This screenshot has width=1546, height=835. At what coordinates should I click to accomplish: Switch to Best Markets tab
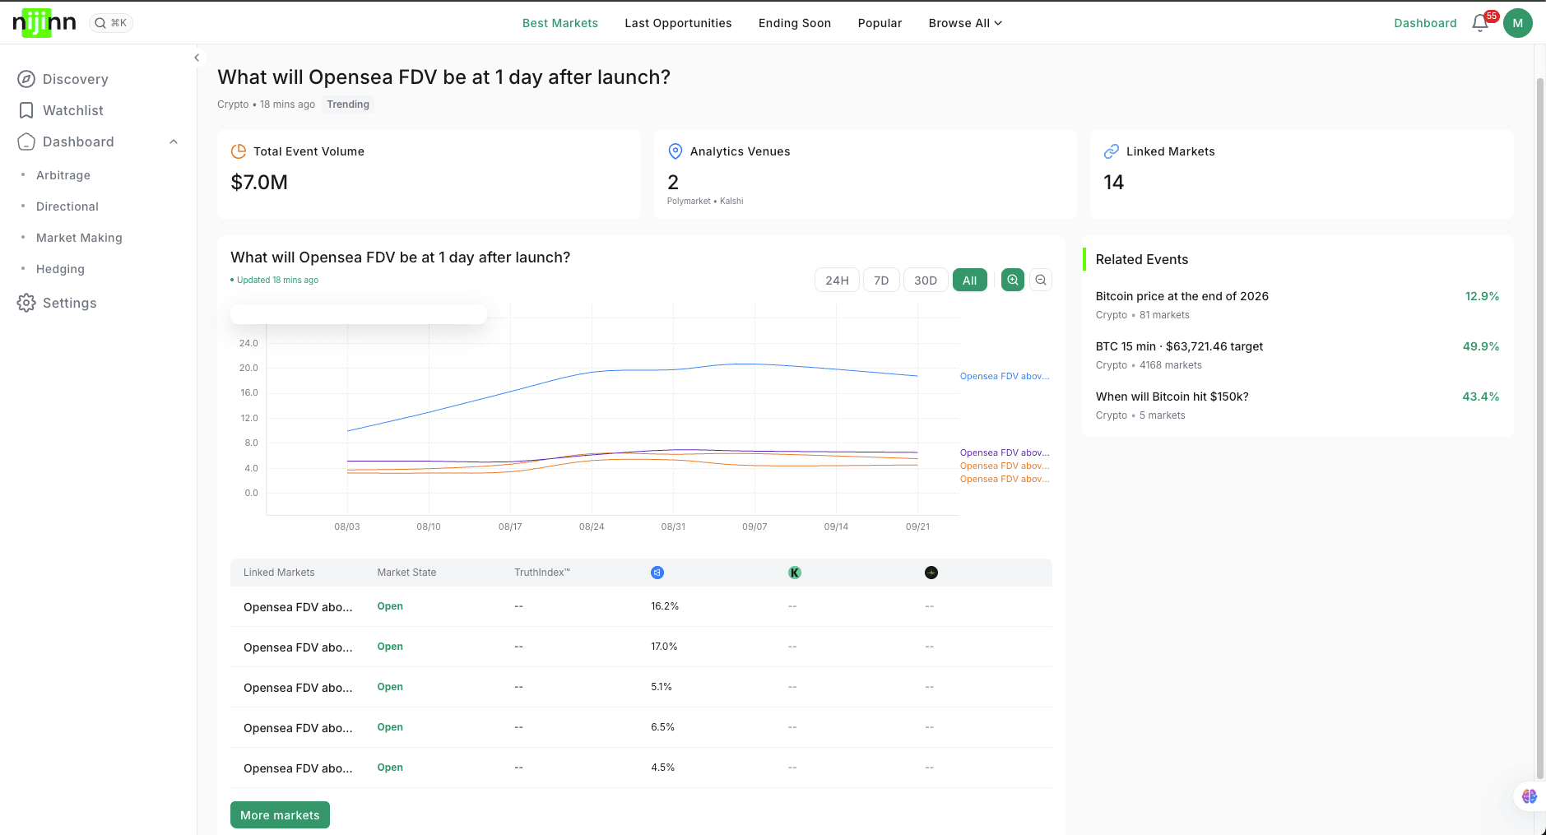pos(560,23)
